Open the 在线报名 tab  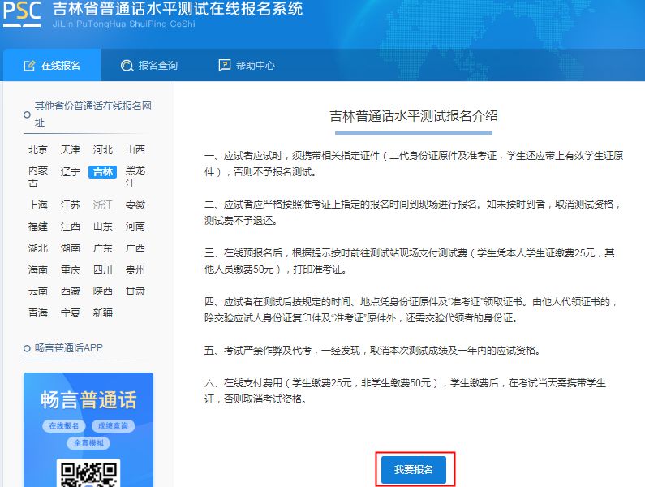[x=51, y=66]
